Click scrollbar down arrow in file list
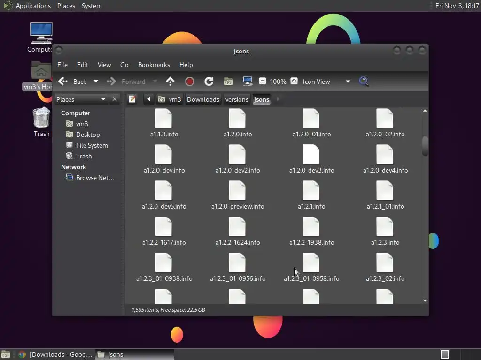This screenshot has width=481, height=360. click(x=425, y=300)
